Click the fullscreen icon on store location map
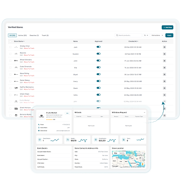Screen dimensions: 181x191 click(x=143, y=153)
